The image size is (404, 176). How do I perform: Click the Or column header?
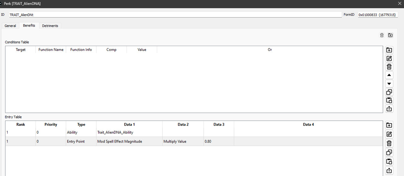pyautogui.click(x=270, y=50)
